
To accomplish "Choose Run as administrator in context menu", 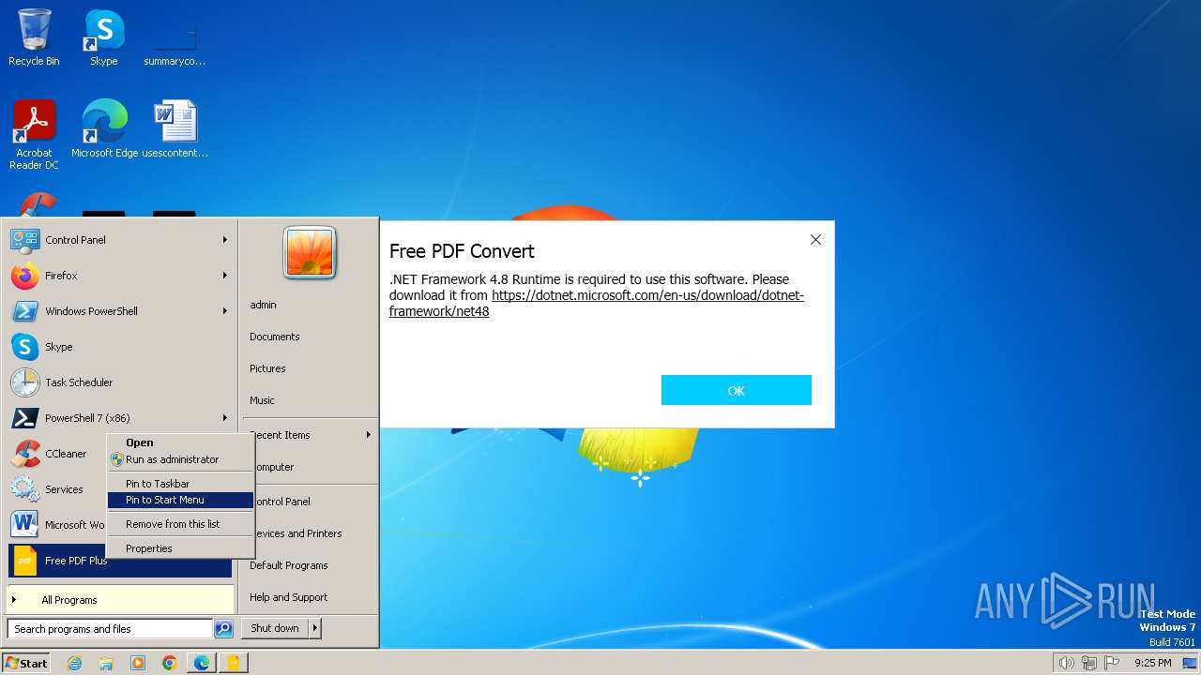I will (180, 459).
